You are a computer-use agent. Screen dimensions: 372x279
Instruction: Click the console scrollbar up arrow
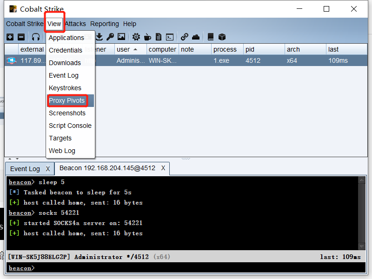(362, 180)
